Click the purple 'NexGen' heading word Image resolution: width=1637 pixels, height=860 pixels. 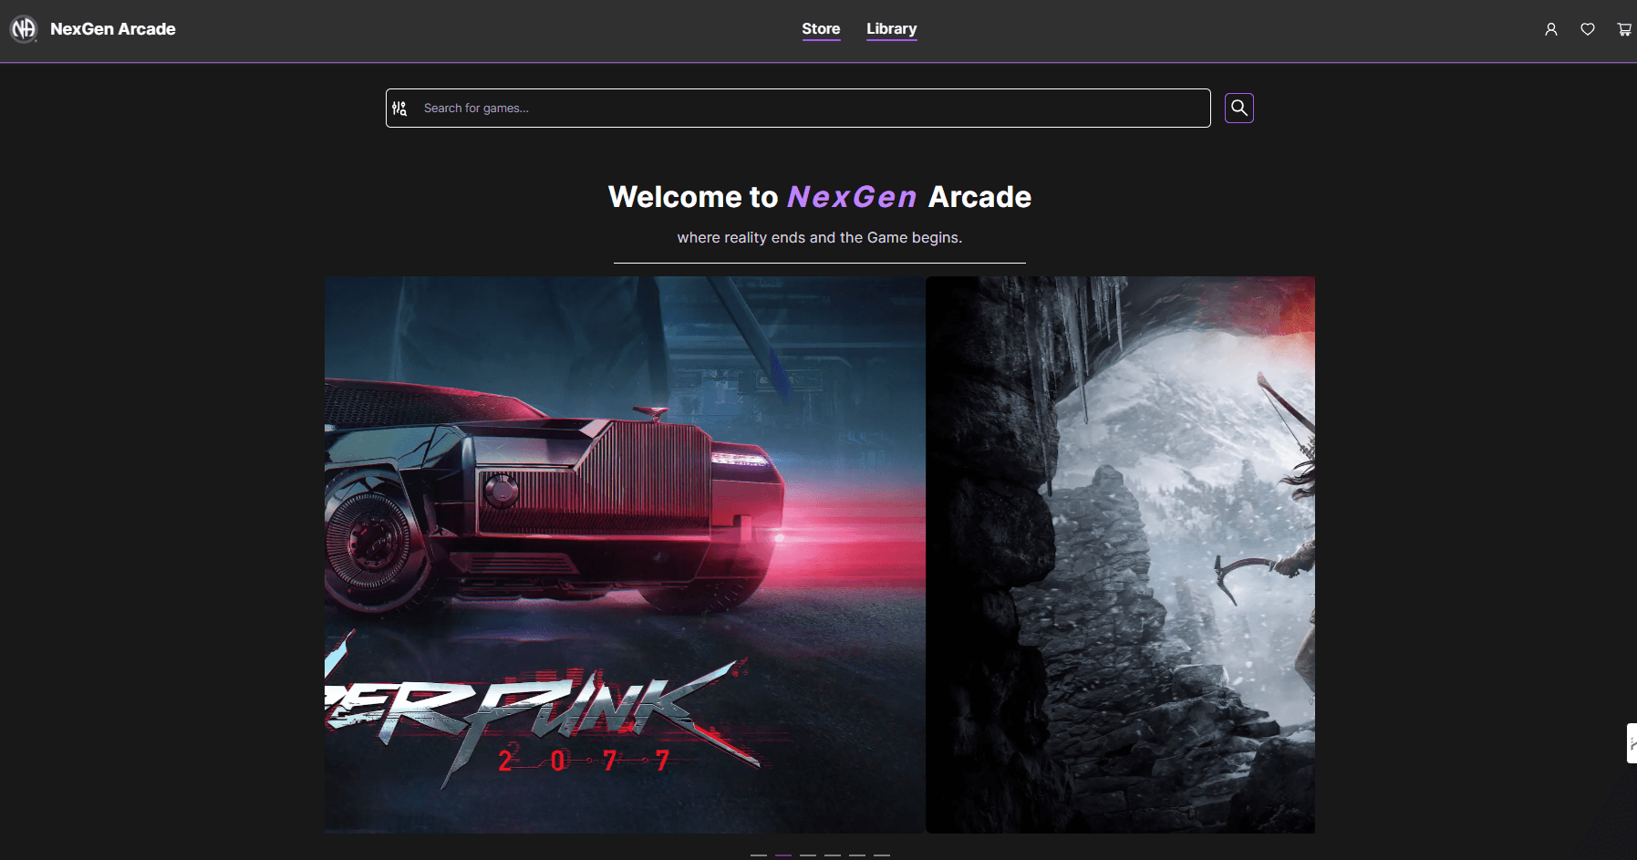click(852, 197)
